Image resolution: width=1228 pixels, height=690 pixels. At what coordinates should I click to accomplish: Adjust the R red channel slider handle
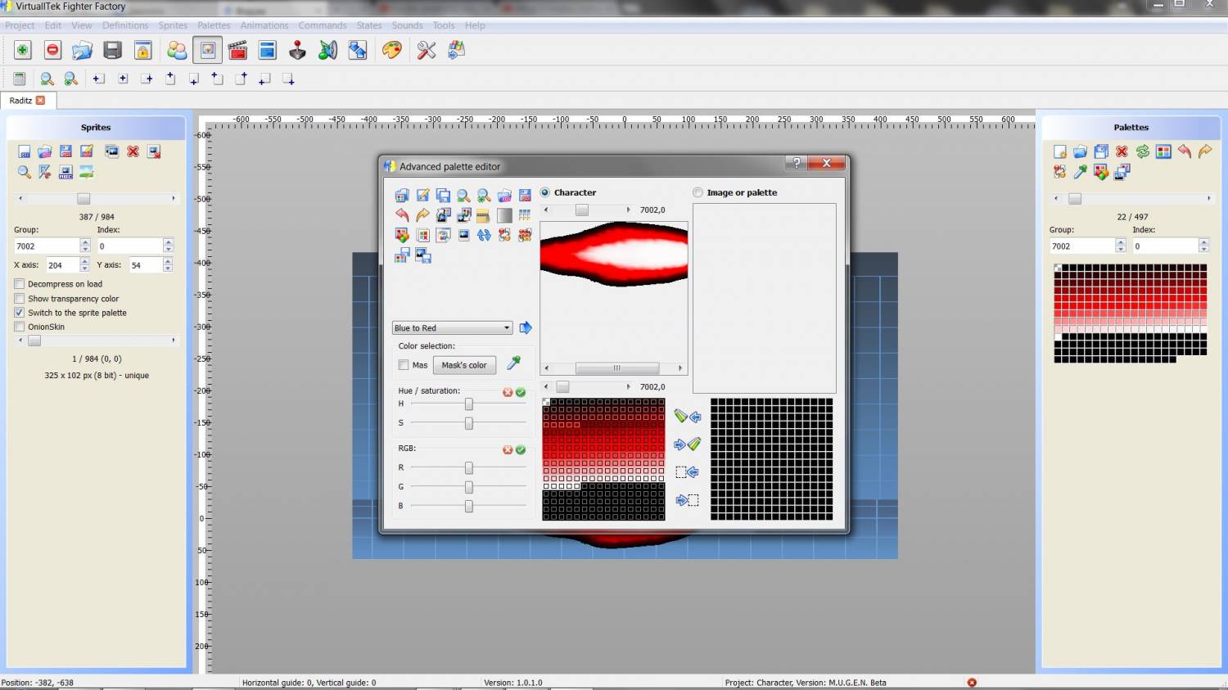(x=469, y=468)
